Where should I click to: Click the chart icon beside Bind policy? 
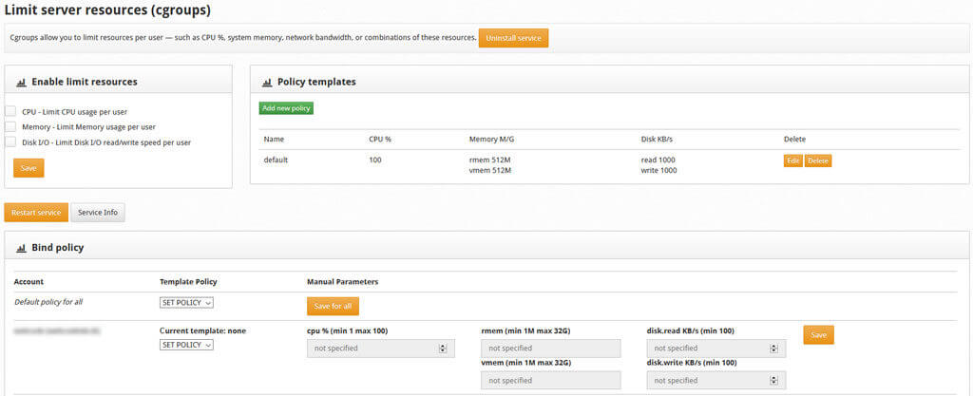[21, 248]
